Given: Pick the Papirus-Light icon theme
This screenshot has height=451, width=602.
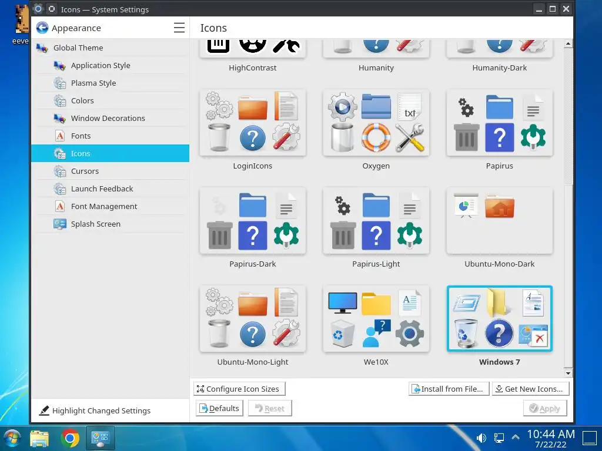Looking at the screenshot, I should [x=376, y=221].
